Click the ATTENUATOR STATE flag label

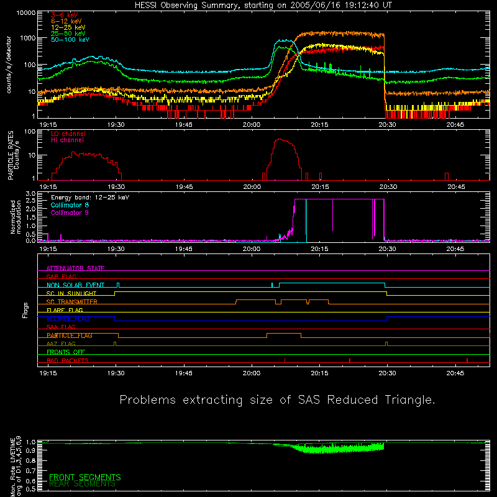[75, 268]
